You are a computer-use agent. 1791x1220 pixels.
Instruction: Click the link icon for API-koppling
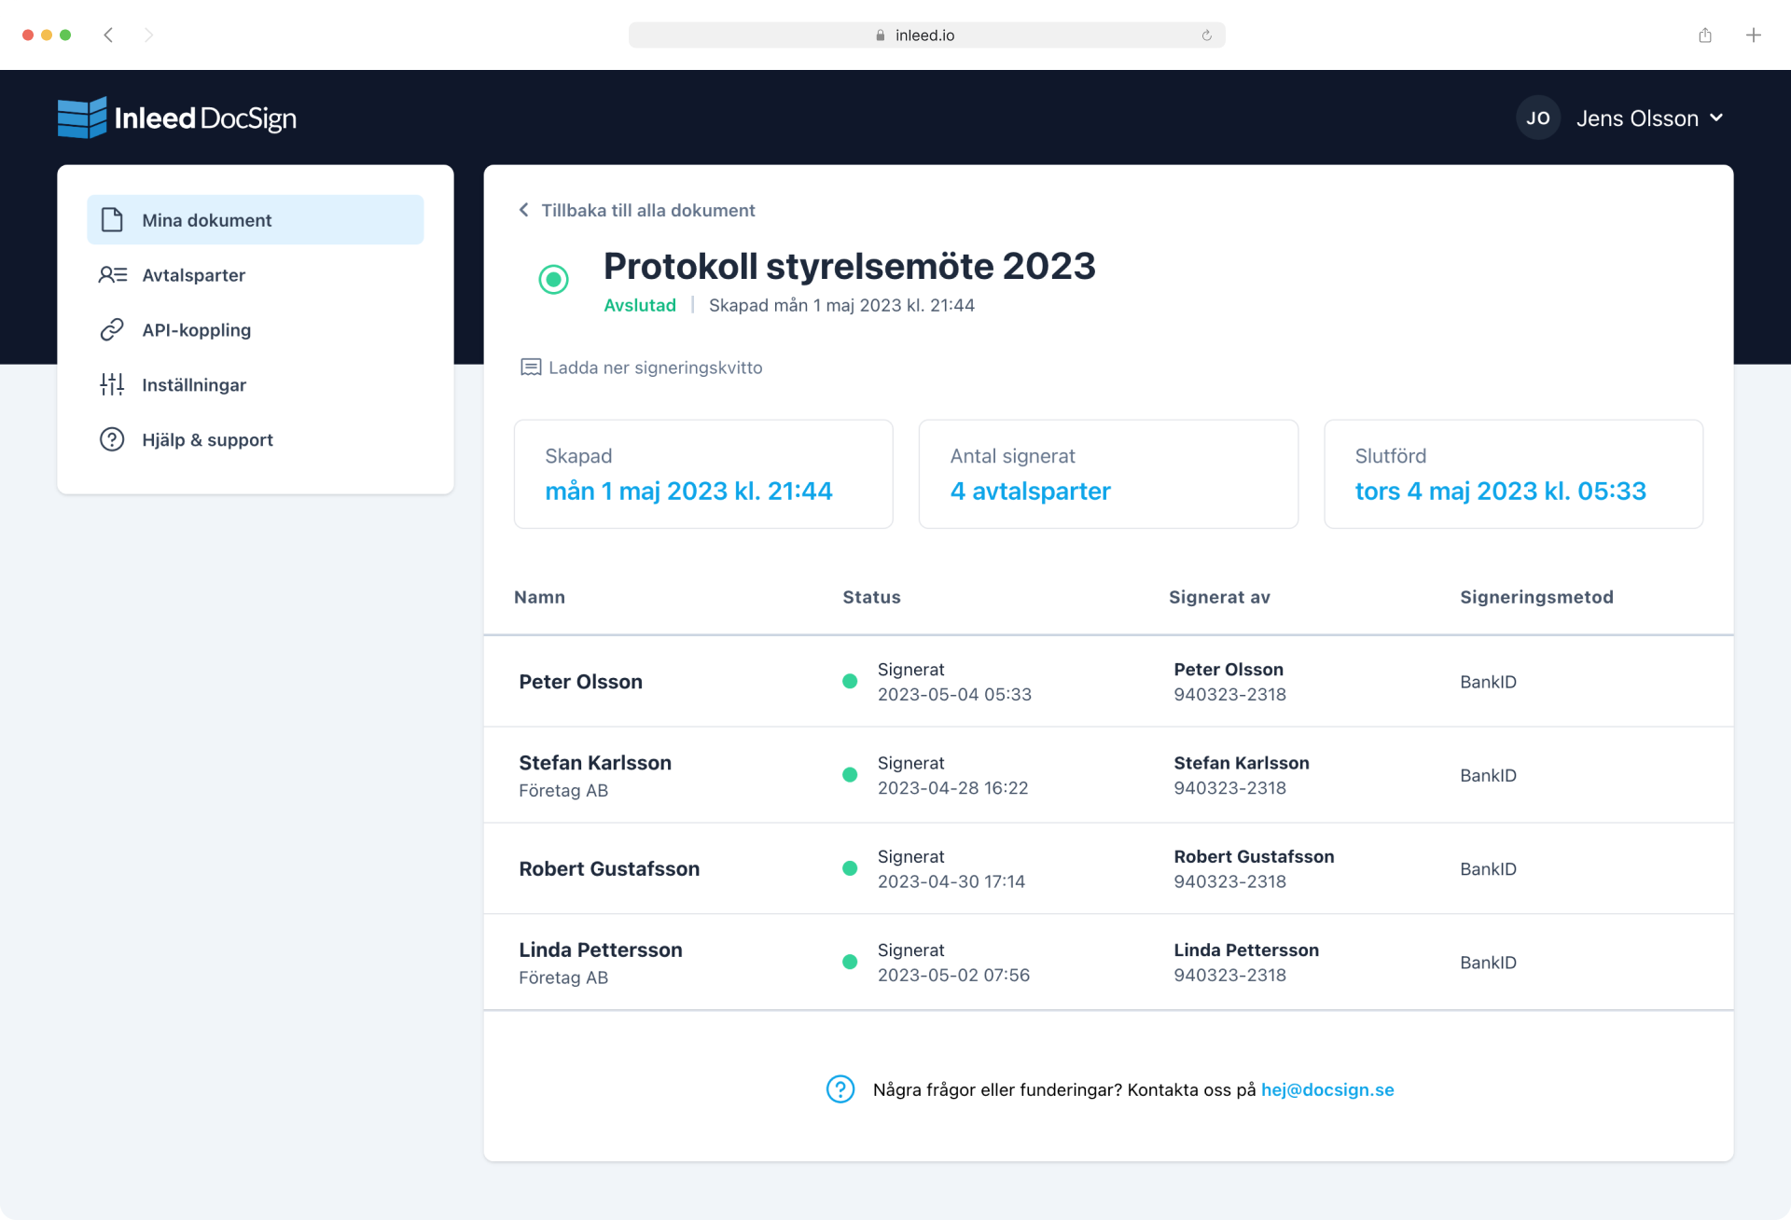pos(112,330)
